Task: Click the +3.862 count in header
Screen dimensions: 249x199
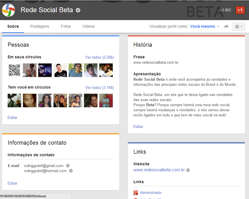Action: (x=225, y=10)
